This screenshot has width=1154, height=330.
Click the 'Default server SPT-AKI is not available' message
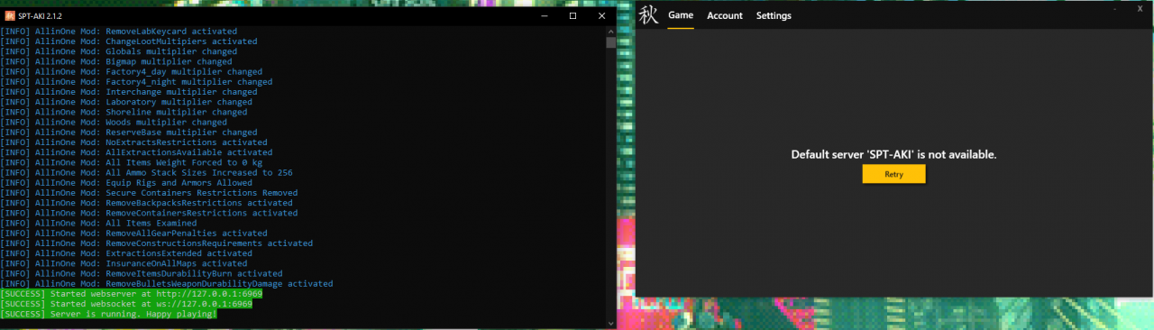(x=893, y=154)
